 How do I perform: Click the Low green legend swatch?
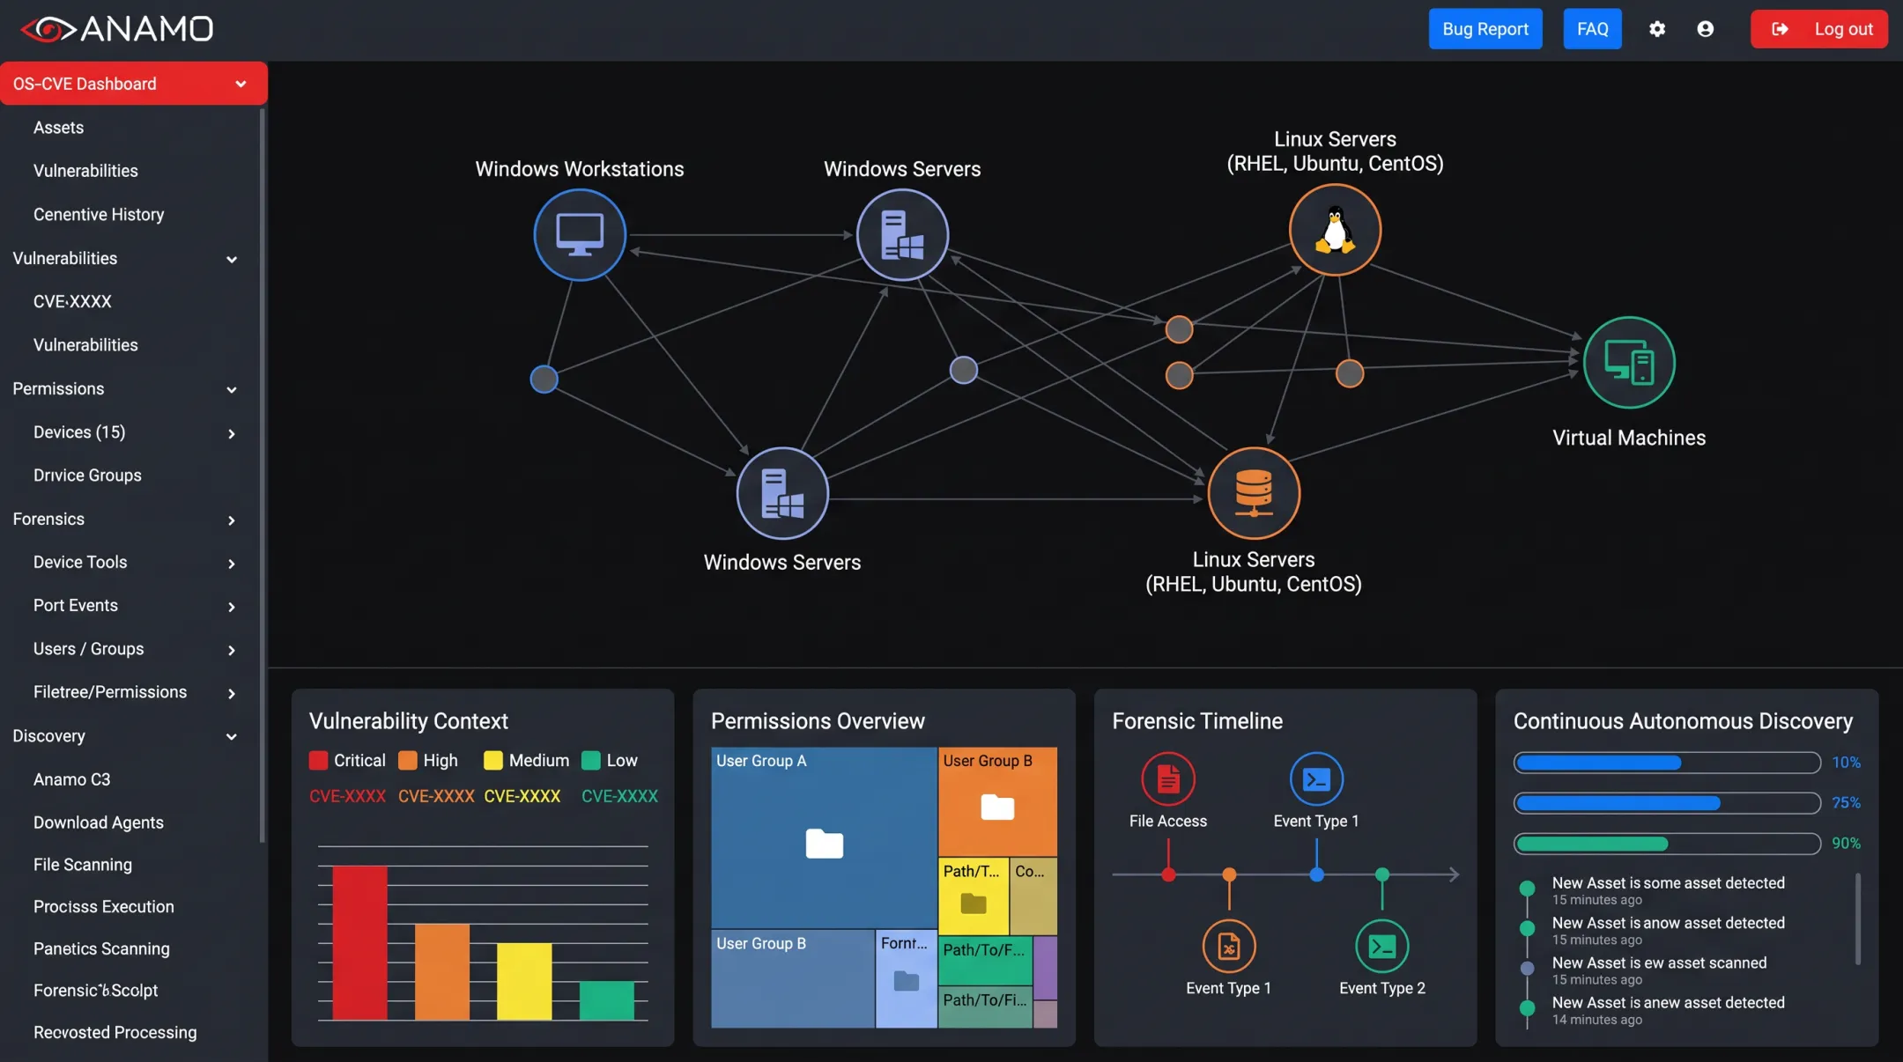pyautogui.click(x=591, y=760)
